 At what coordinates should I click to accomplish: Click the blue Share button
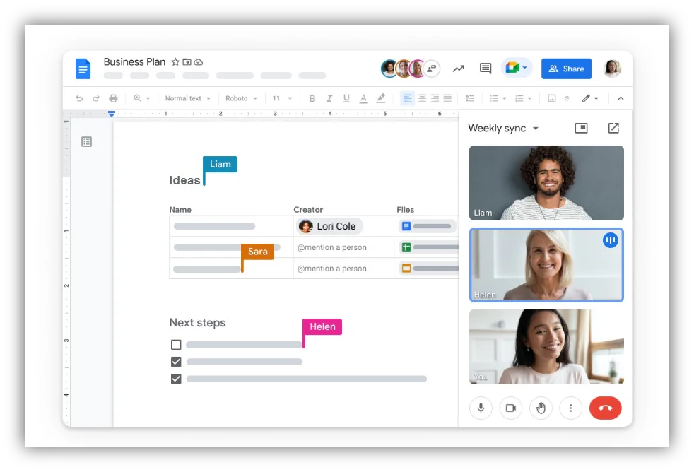click(x=566, y=69)
